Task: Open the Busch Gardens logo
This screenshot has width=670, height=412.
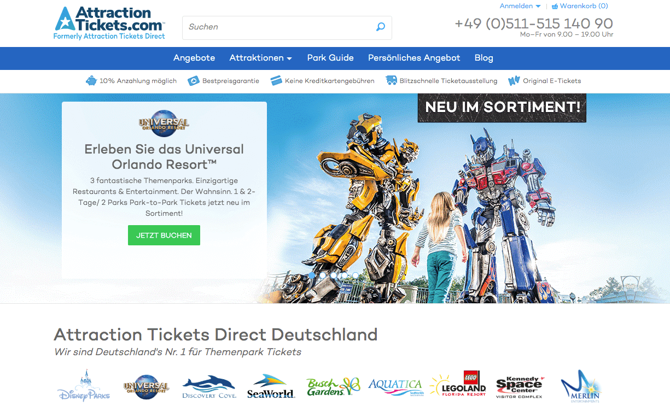Action: 333,386
